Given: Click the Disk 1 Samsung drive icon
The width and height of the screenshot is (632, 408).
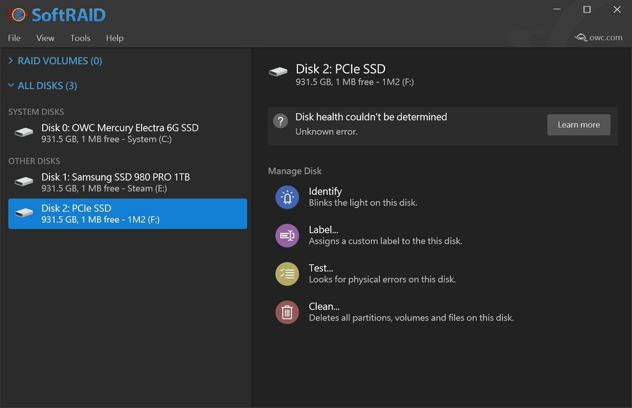Looking at the screenshot, I should pyautogui.click(x=24, y=181).
